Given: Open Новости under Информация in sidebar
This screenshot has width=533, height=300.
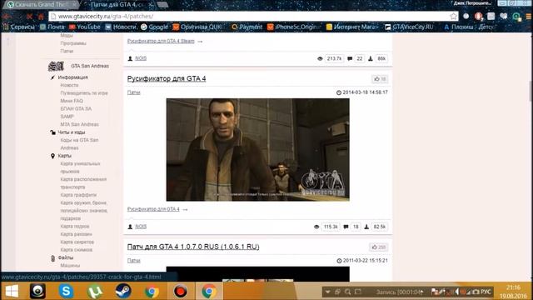Looking at the screenshot, I should [x=69, y=85].
